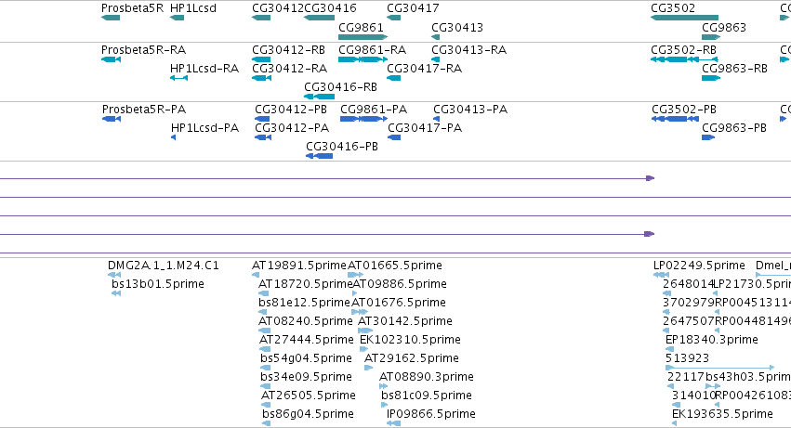Click EST AT19891.5prime
The image size is (791, 428).
(299, 266)
